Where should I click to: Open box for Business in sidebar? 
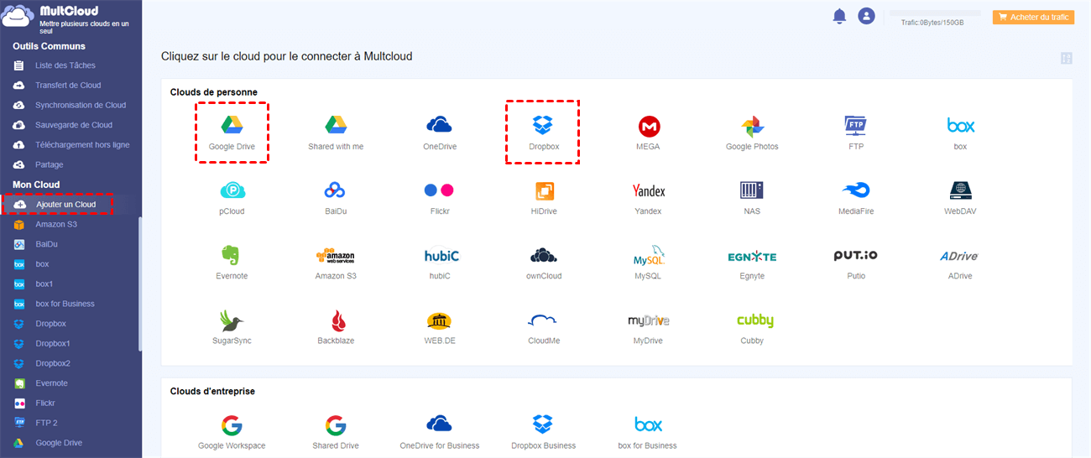65,304
